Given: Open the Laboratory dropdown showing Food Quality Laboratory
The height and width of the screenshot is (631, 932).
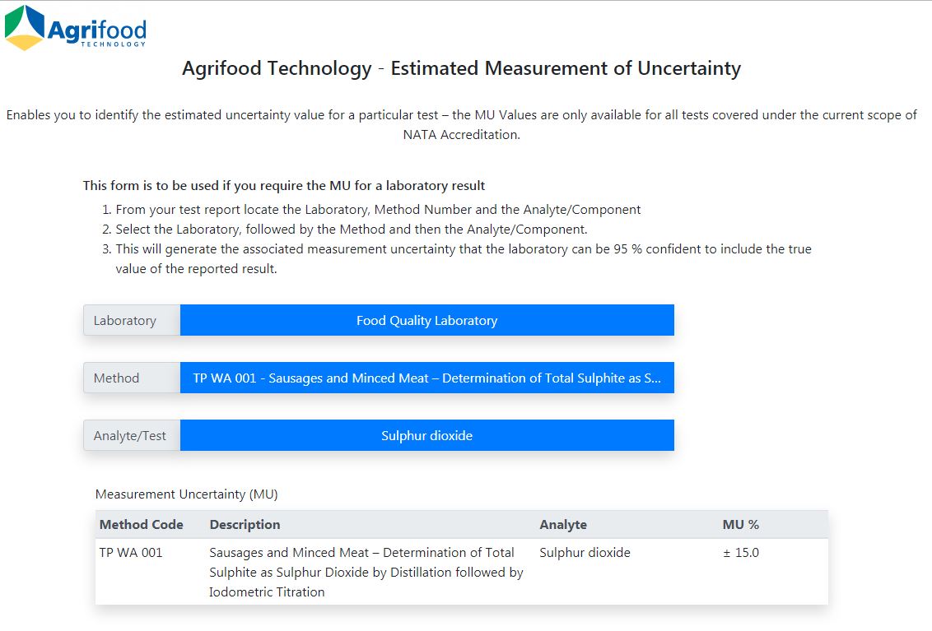Looking at the screenshot, I should (x=426, y=320).
